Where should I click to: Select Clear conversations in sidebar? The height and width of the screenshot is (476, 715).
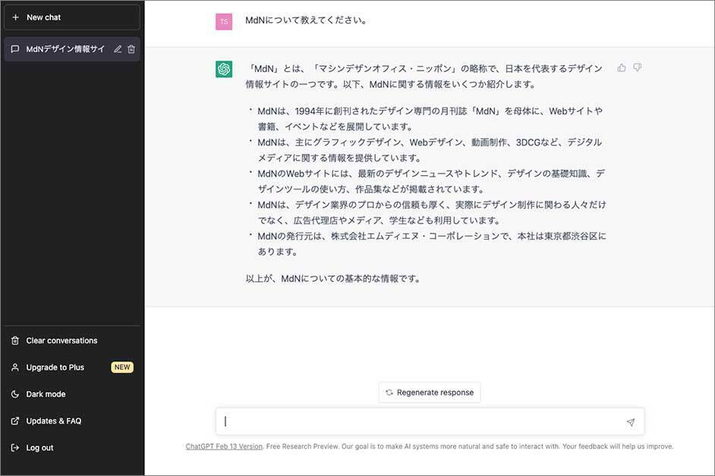click(x=61, y=340)
